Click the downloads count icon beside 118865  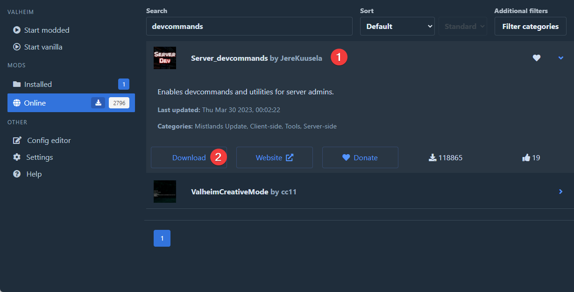point(432,157)
